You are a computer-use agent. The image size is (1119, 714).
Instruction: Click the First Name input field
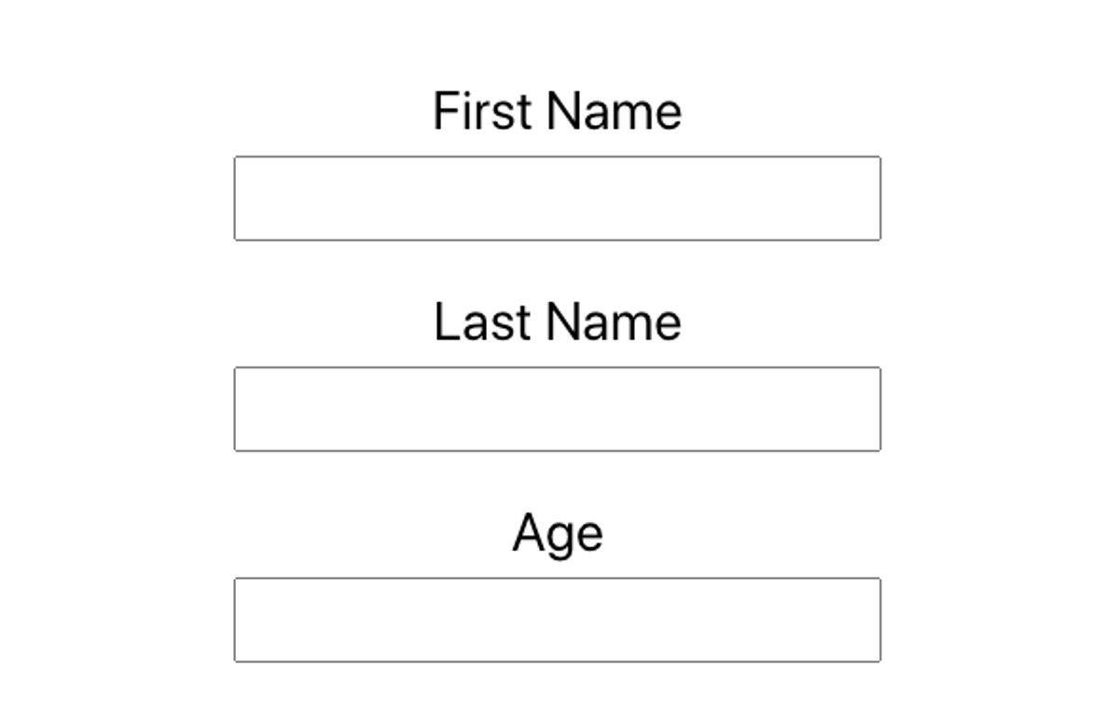(557, 199)
